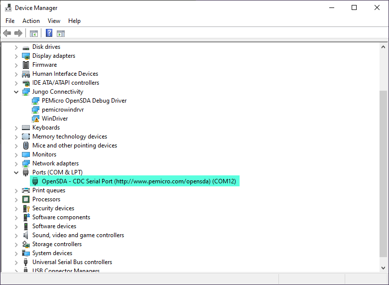389x285 pixels.
Task: Click the scrollbar up arrow
Action: point(383,47)
